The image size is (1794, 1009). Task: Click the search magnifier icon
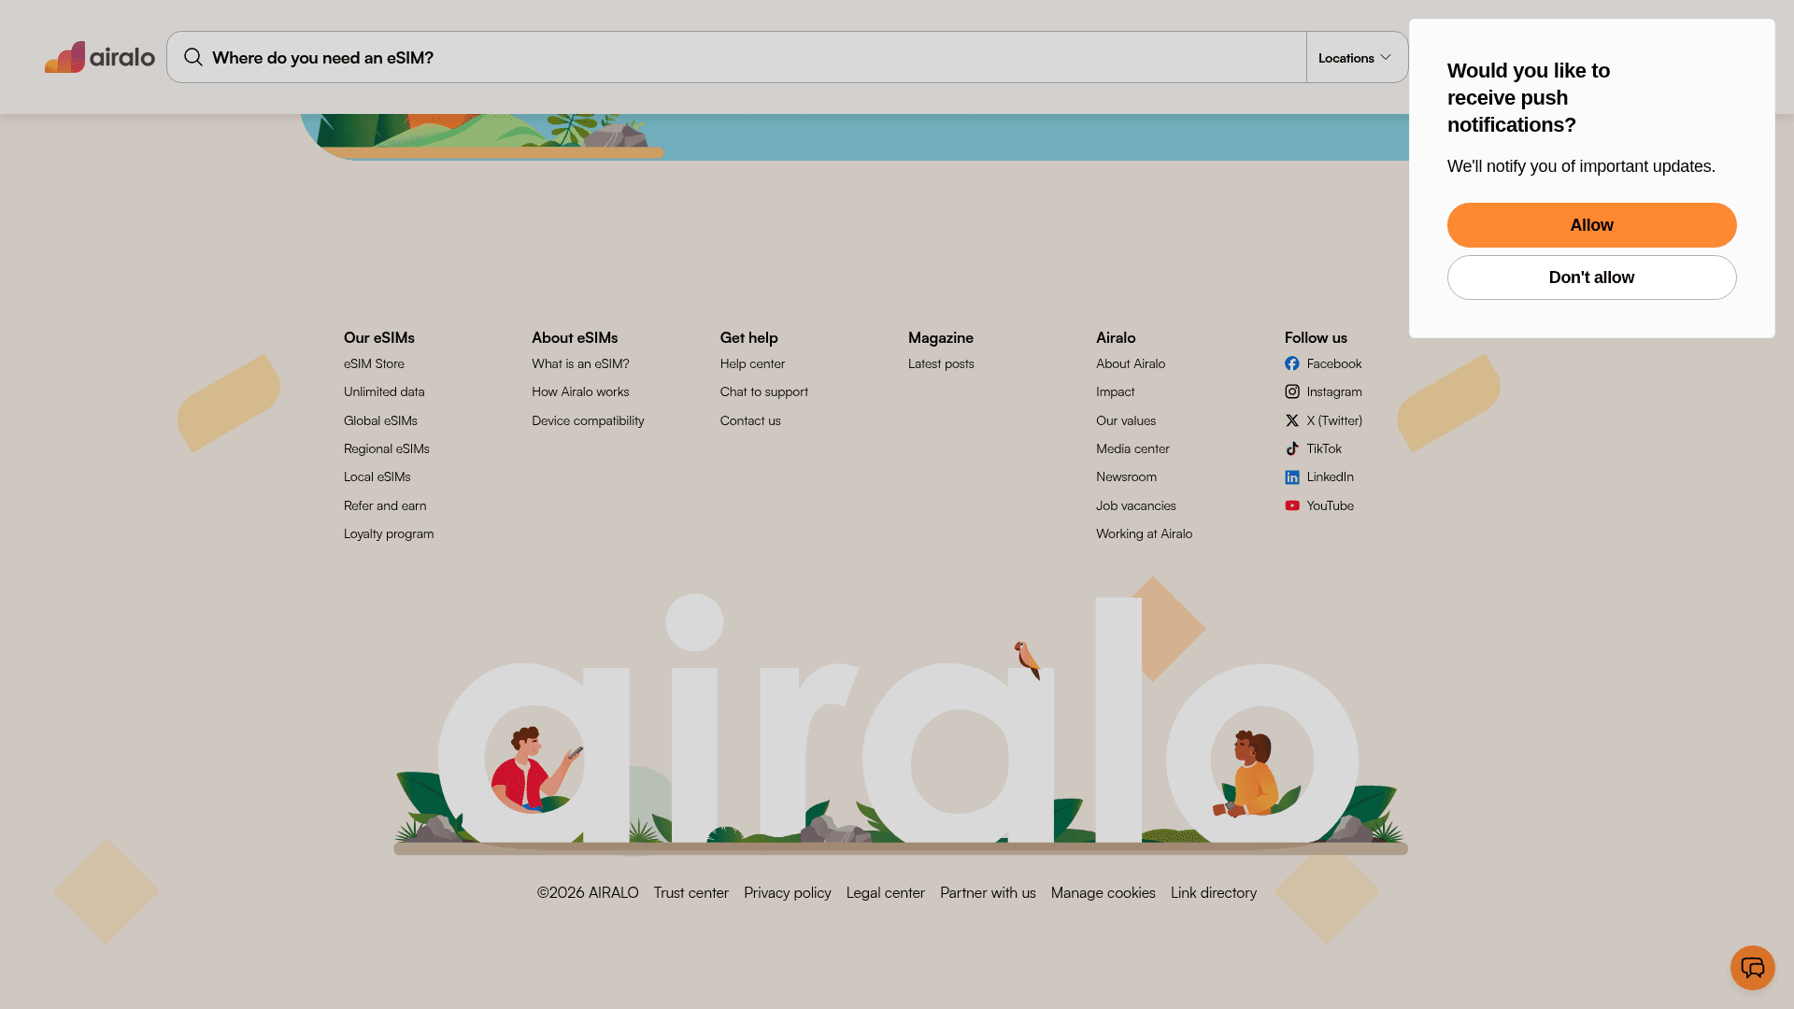pos(193,57)
